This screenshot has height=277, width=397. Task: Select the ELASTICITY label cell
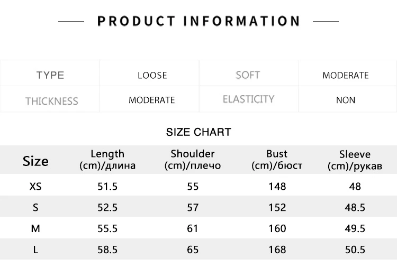coord(248,99)
